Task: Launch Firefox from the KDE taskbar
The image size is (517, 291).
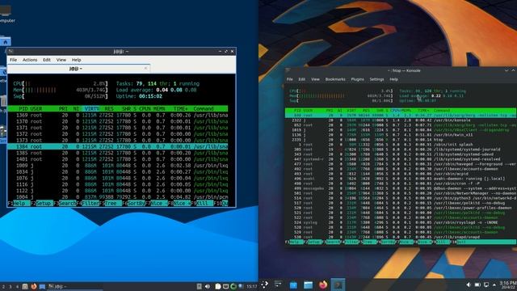Action: (x=323, y=285)
